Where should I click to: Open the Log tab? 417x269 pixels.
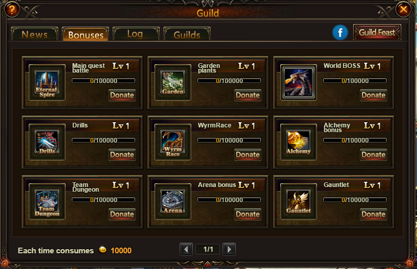point(136,34)
